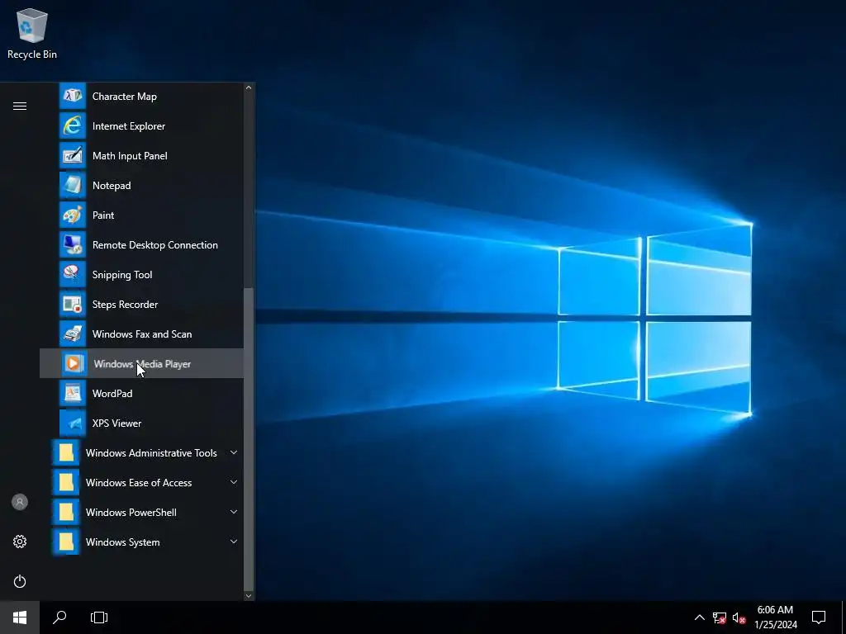Click the app list scrollbar down arrow
This screenshot has height=634, width=846.
pyautogui.click(x=249, y=595)
